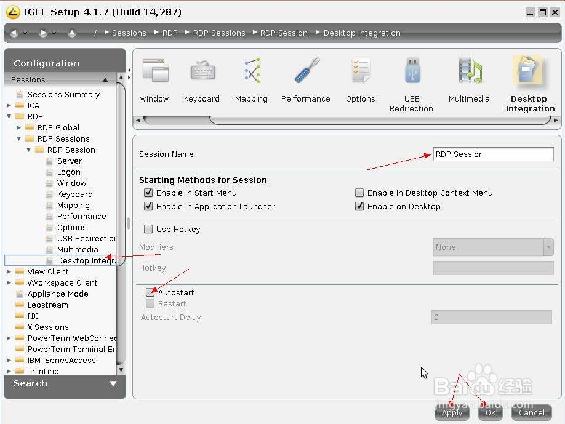The image size is (565, 424).
Task: Click the Appliance Mode page icon
Action: coord(20,294)
